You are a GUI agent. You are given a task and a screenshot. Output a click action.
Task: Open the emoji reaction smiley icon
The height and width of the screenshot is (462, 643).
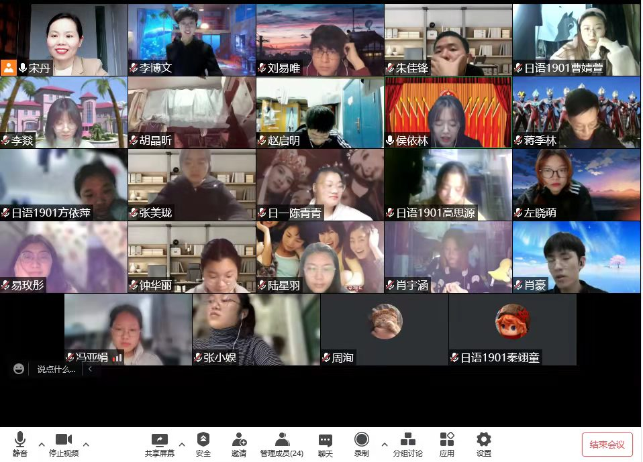(x=19, y=369)
